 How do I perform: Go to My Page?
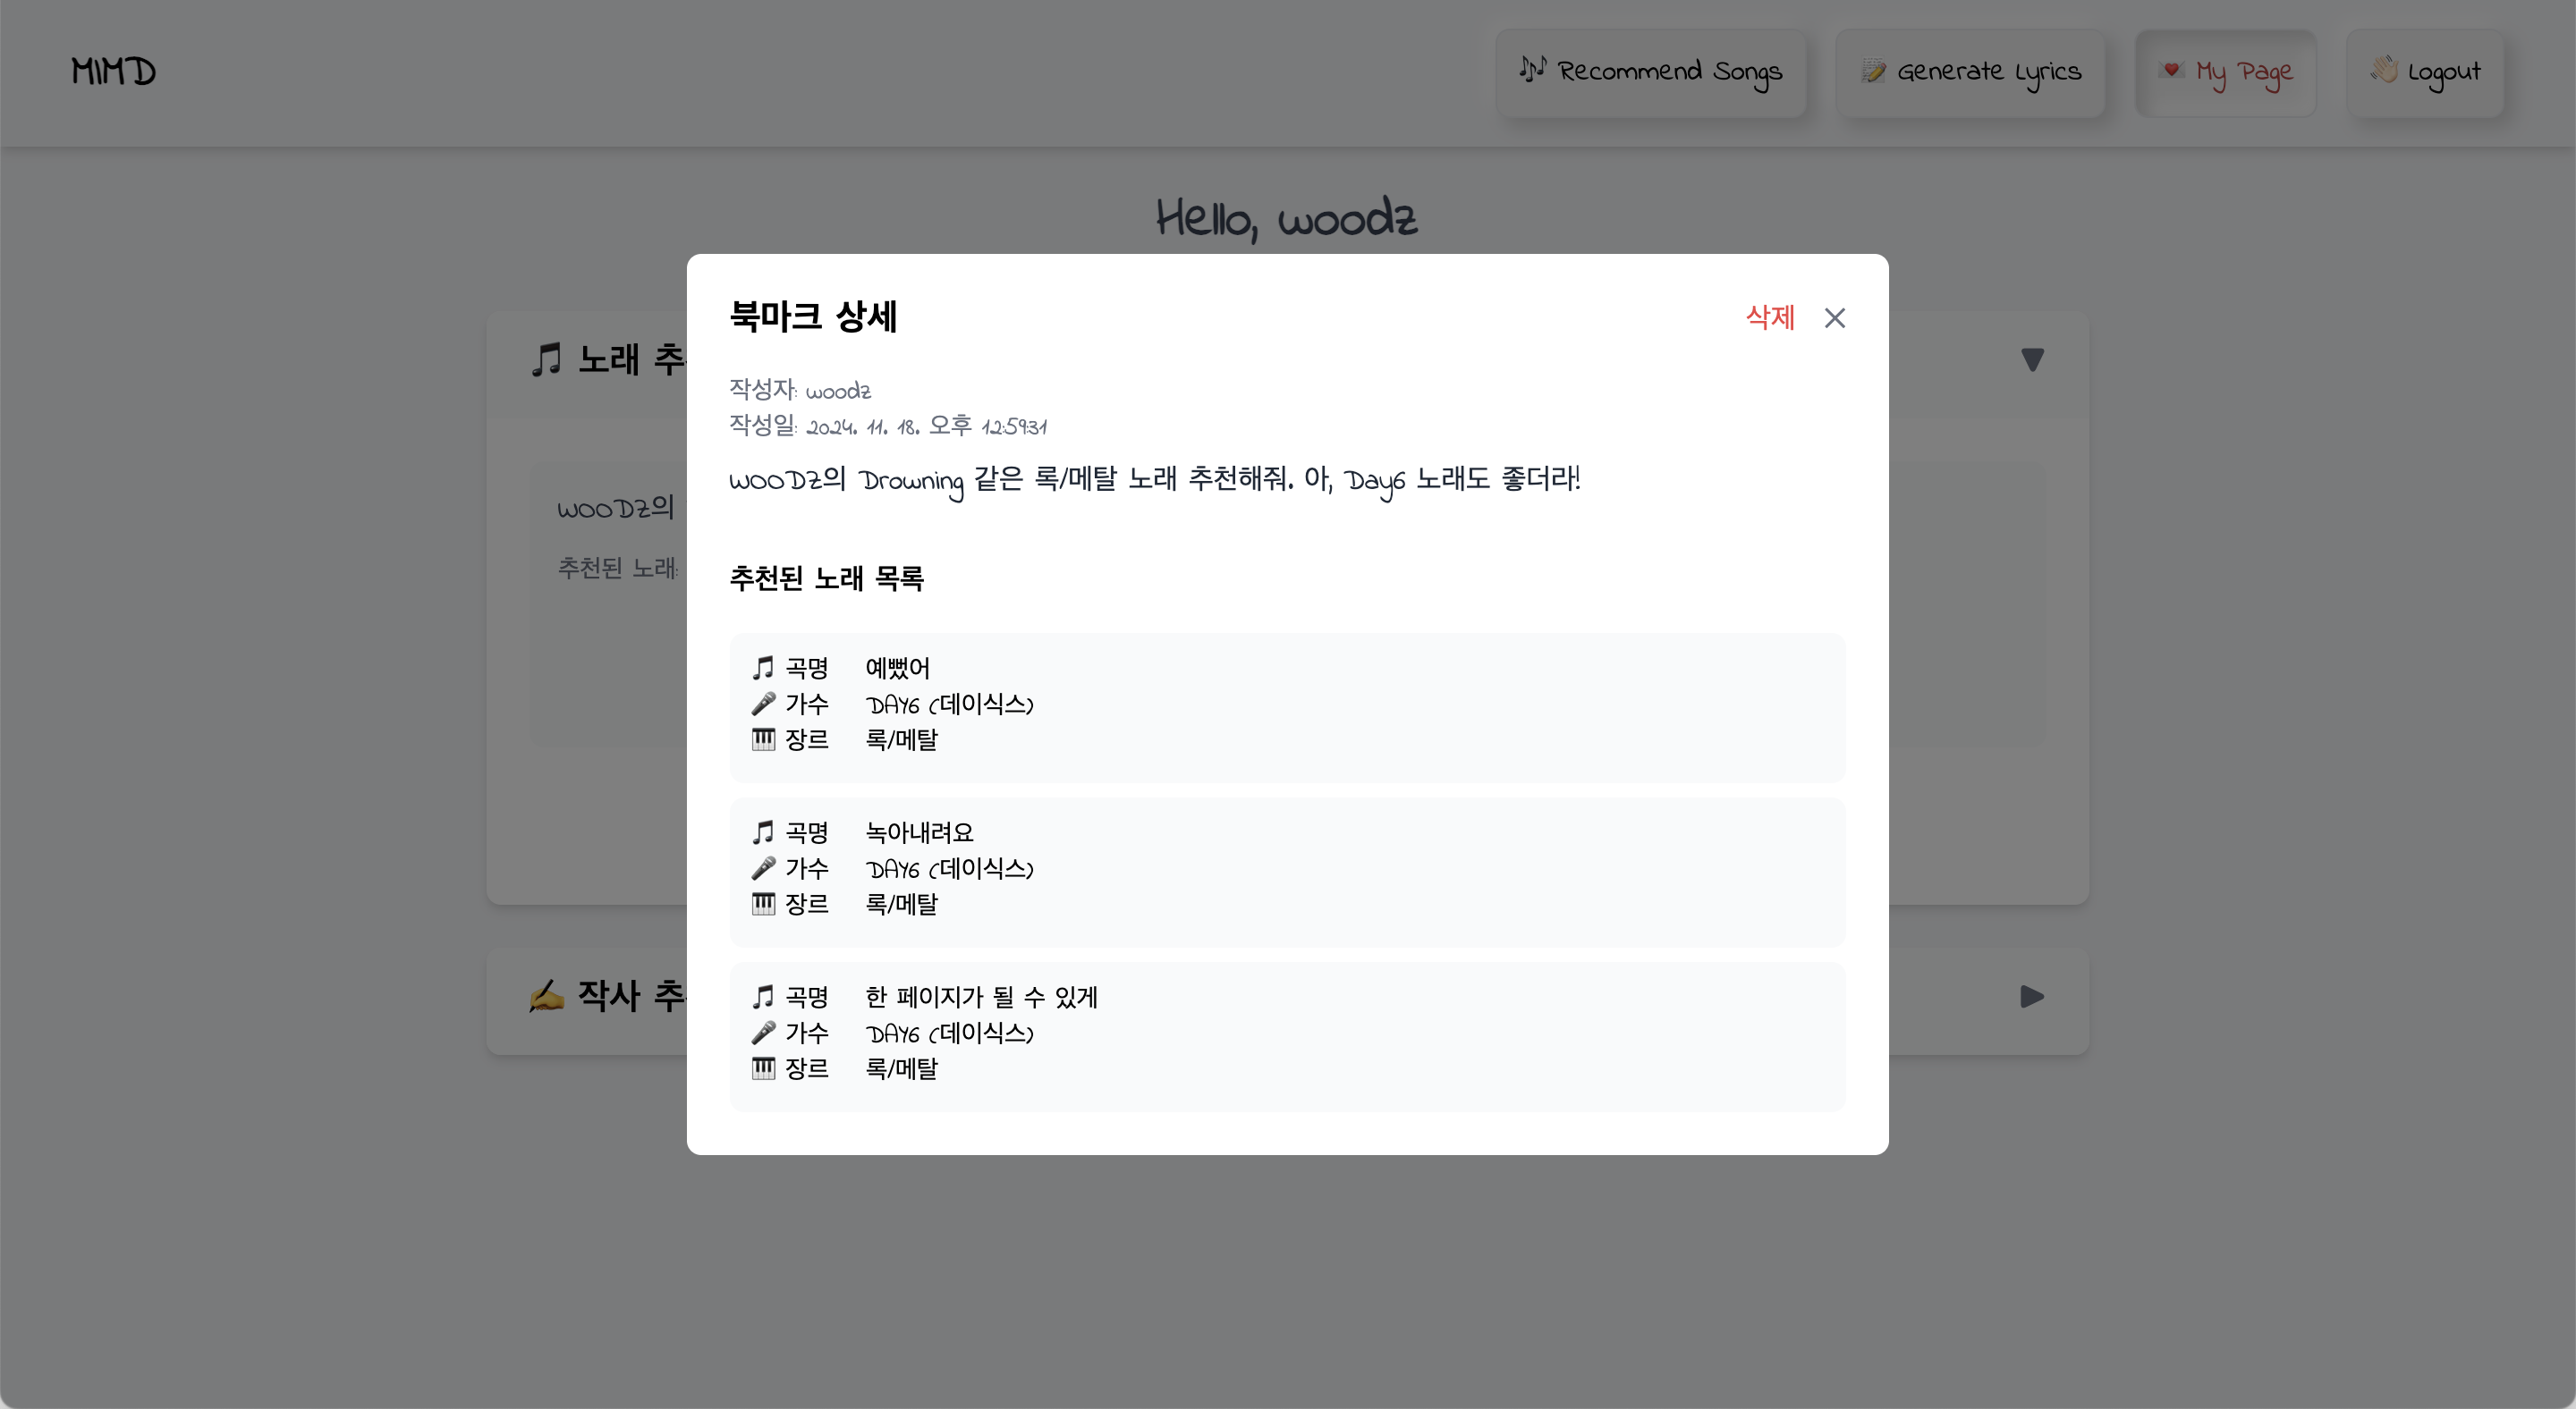click(x=2225, y=72)
